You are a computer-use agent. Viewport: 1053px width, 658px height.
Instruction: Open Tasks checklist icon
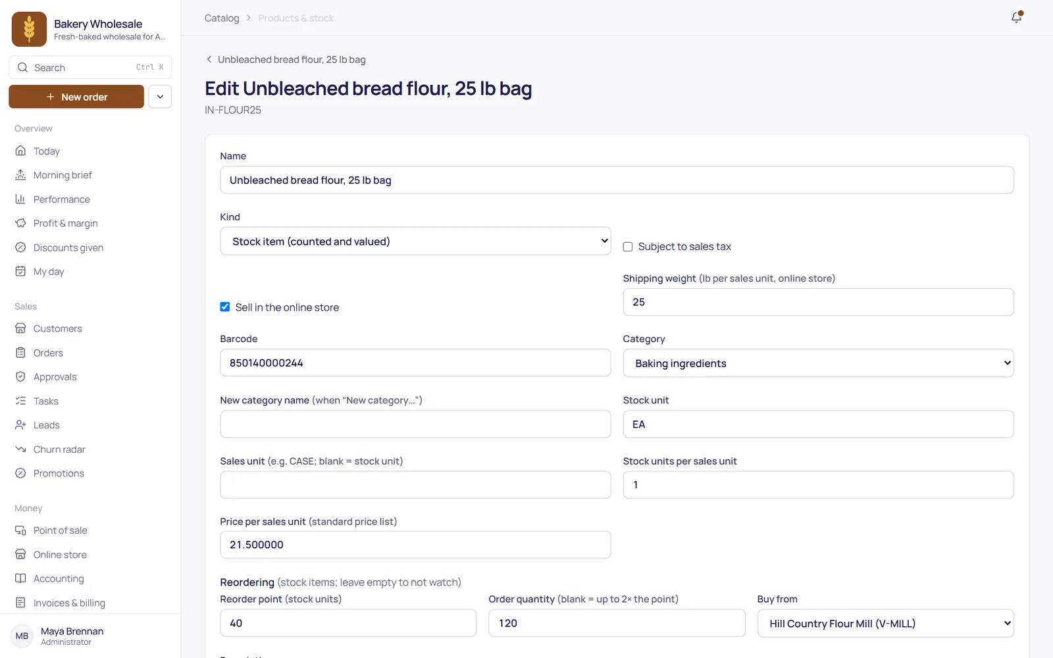point(20,401)
